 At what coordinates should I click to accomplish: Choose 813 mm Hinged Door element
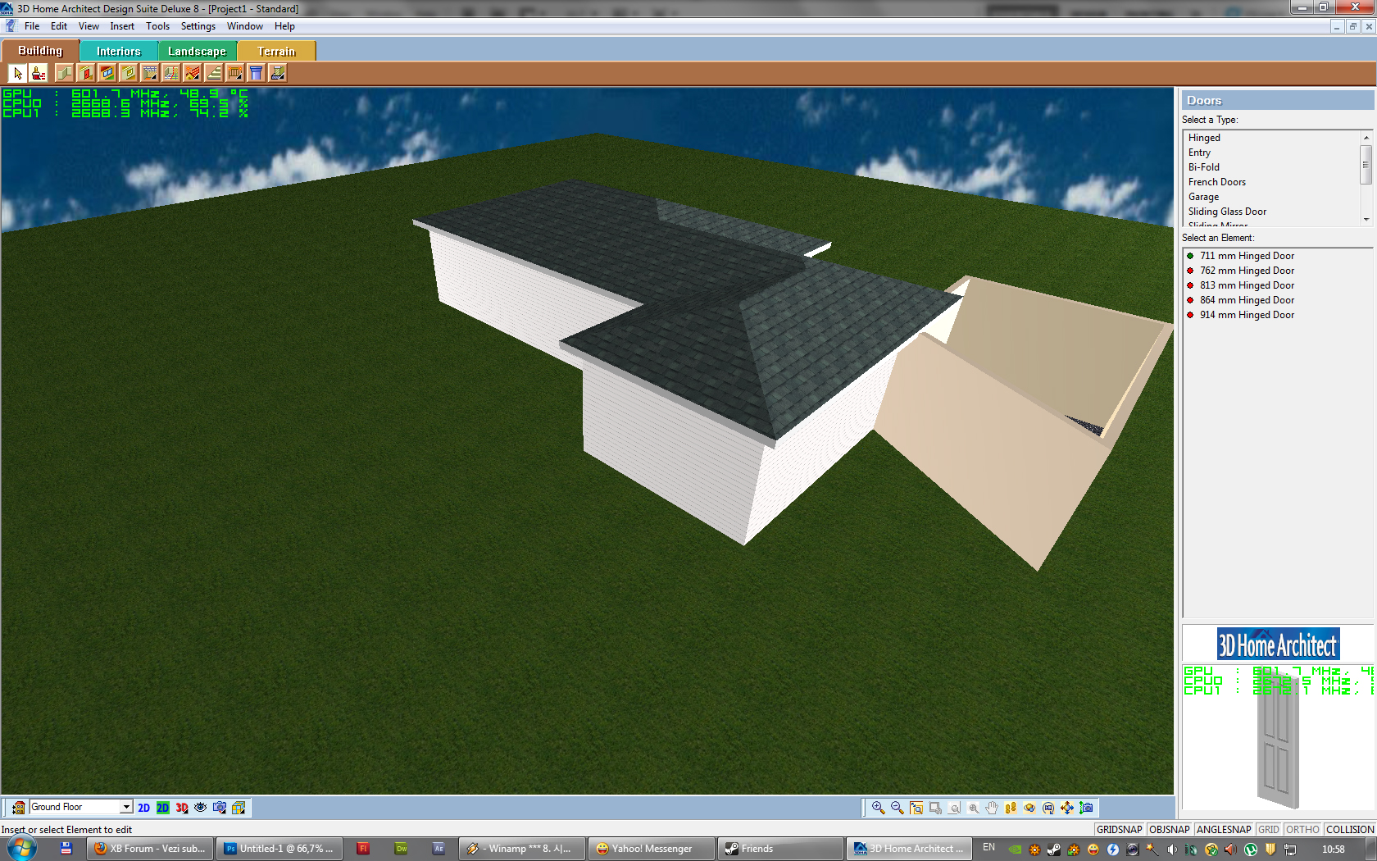(1247, 285)
